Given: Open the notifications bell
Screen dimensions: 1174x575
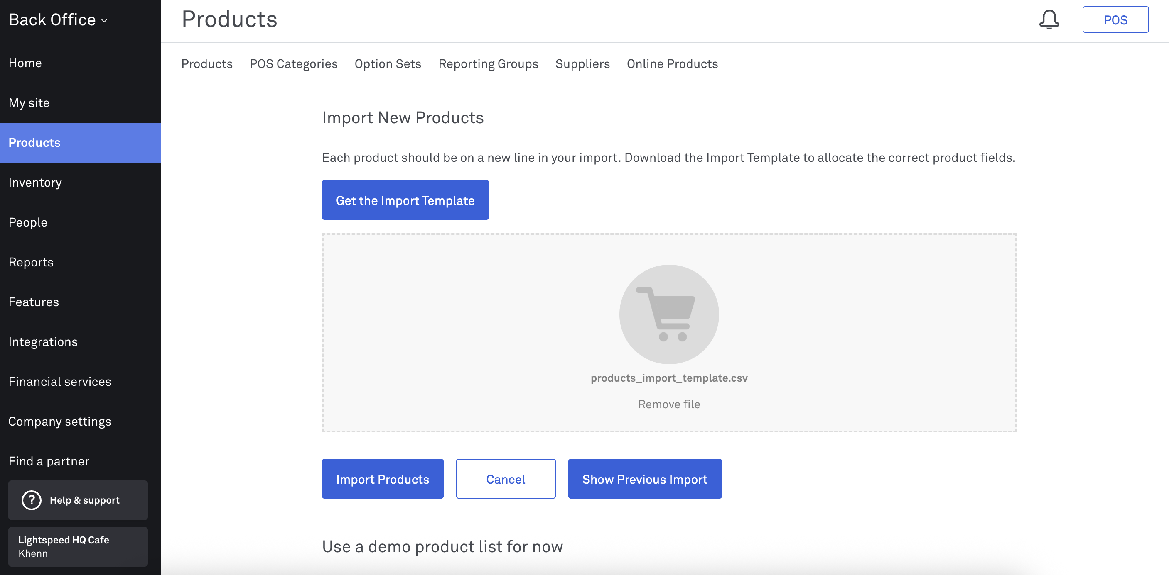Looking at the screenshot, I should (x=1049, y=19).
